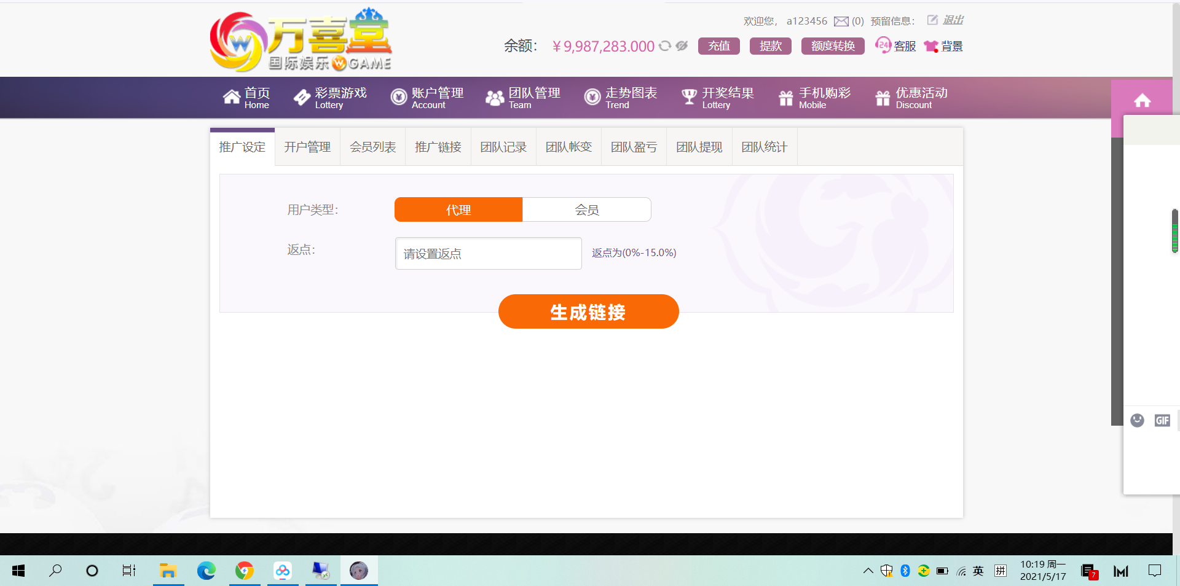This screenshot has width=1180, height=586.
Task: Open 账户管理 Account menu
Action: coord(427,98)
